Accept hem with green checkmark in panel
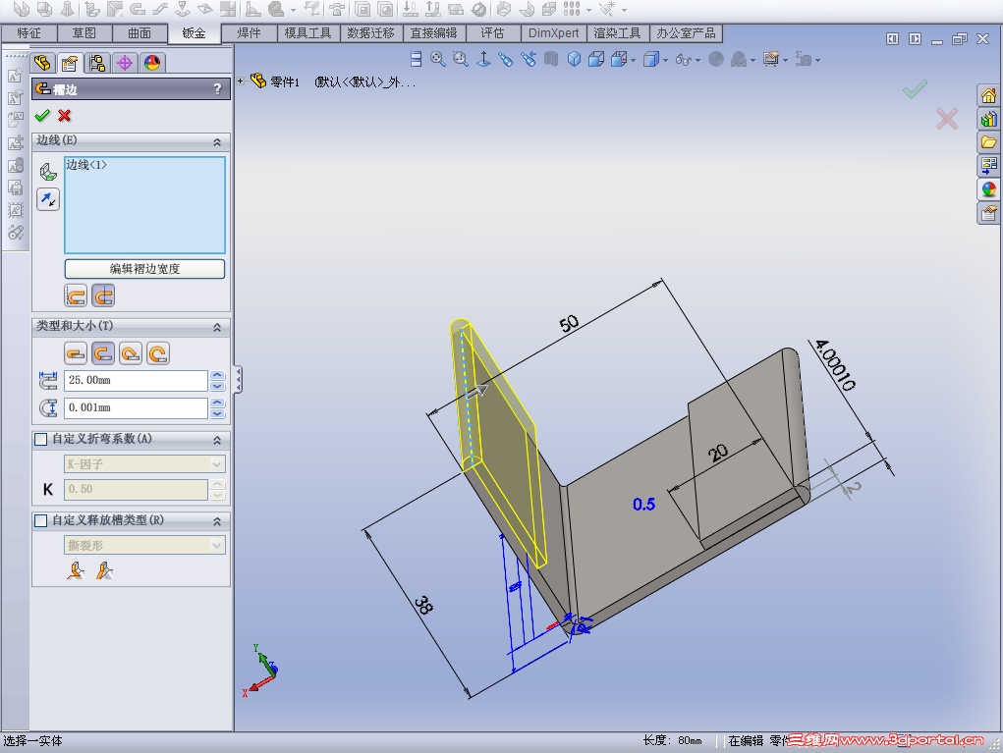Image resolution: width=1003 pixels, height=753 pixels. (x=42, y=116)
